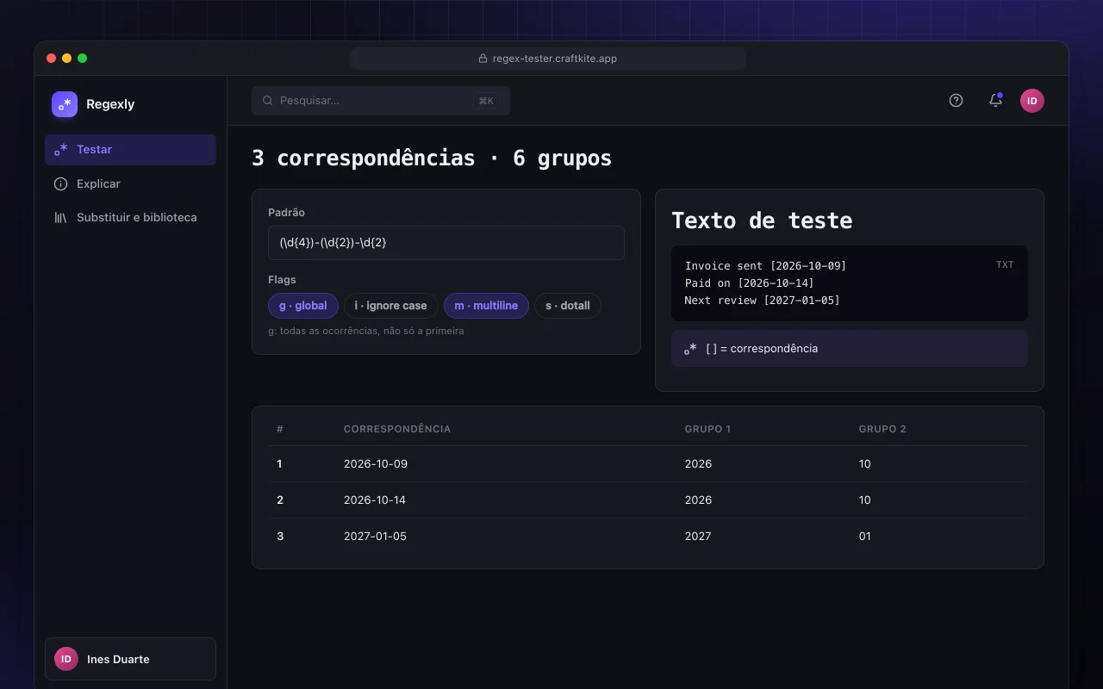Click the regex-tester.craftkite.app address bar
This screenshot has height=689, width=1103.
pyautogui.click(x=548, y=59)
